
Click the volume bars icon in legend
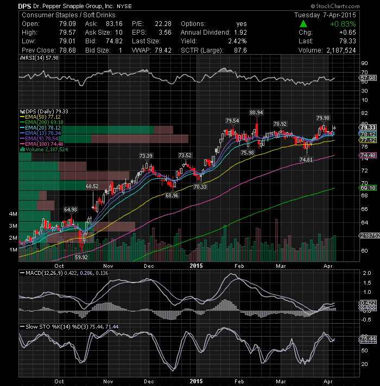[22, 150]
